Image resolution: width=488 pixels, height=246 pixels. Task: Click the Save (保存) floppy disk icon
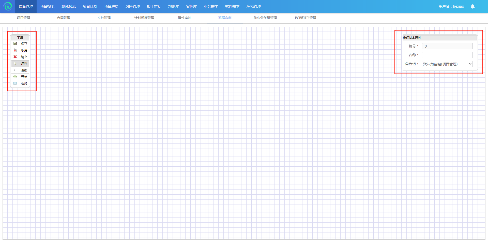[x=15, y=44]
